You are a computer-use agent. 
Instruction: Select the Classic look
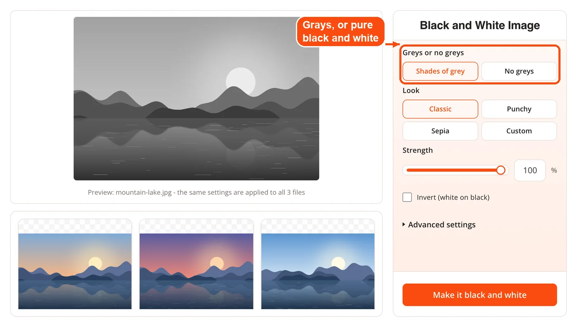point(440,109)
